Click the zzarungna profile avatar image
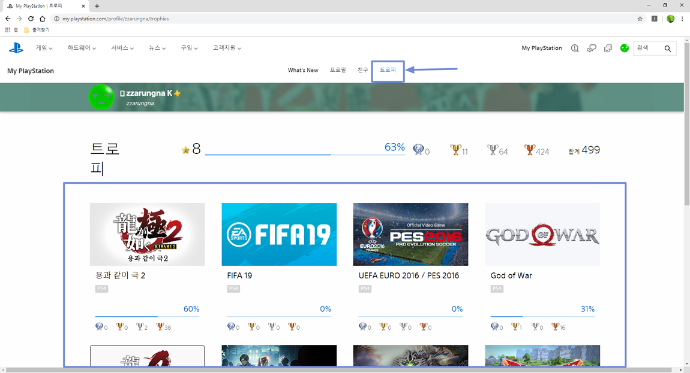This screenshot has width=690, height=373. 101,97
